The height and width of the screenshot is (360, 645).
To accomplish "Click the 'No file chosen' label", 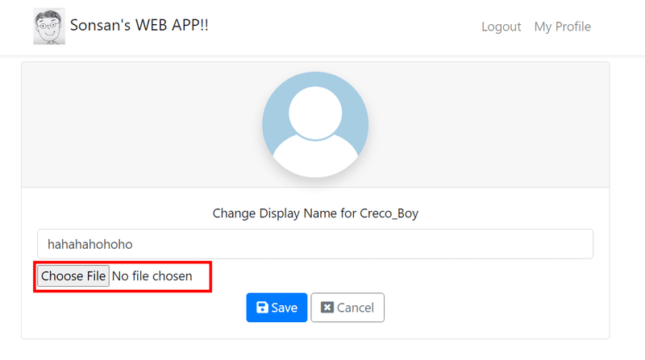I will tap(152, 276).
